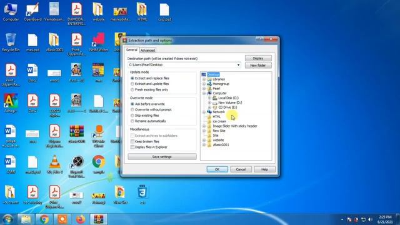Open the Recycle Bin desktop icon
The image size is (400, 225).
click(11, 42)
